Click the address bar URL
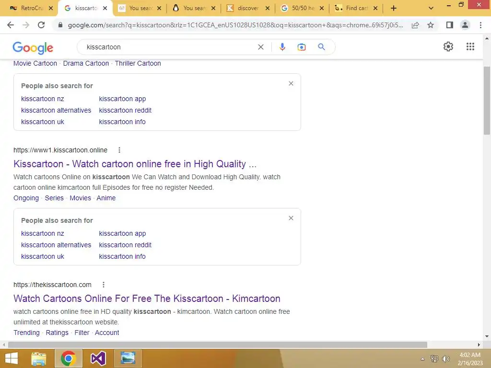The width and height of the screenshot is (491, 368). [235, 25]
